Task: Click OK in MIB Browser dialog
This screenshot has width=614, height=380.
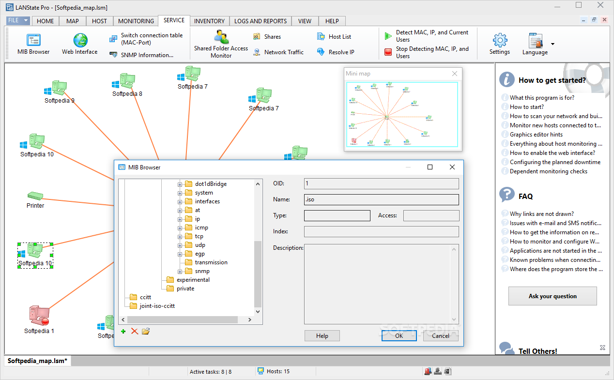Action: pos(399,336)
